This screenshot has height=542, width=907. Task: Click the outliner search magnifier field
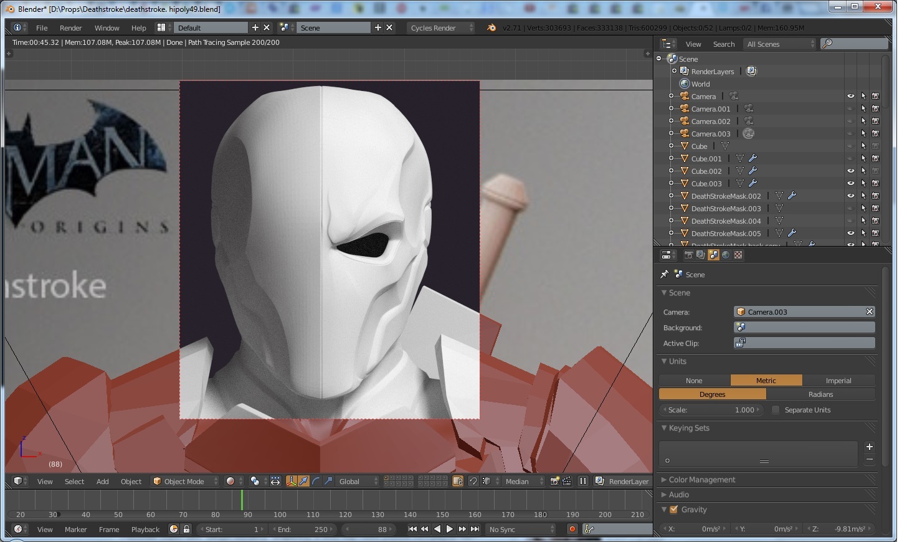coord(854,44)
